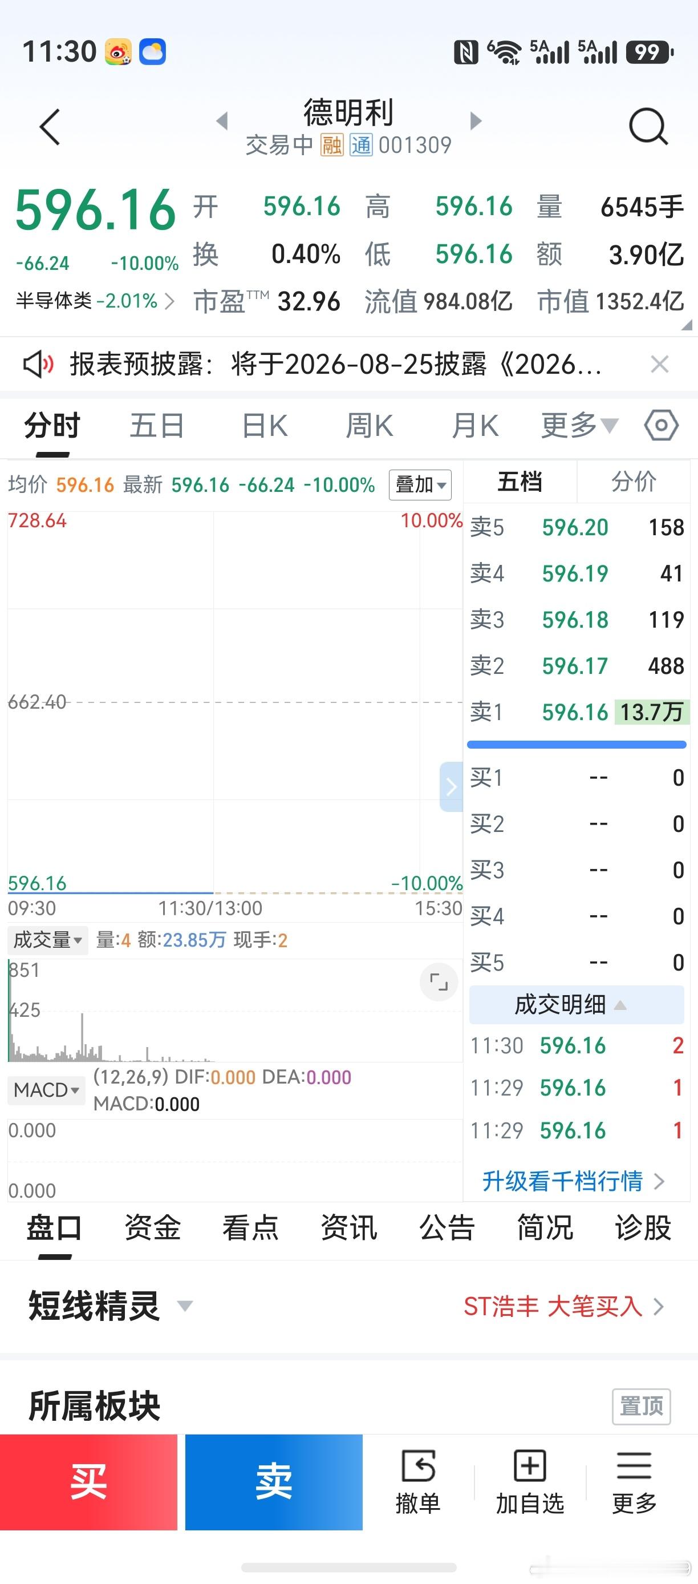The width and height of the screenshot is (698, 1584).
Task: Open 成交量 indicator dropdown
Action: pos(48,940)
